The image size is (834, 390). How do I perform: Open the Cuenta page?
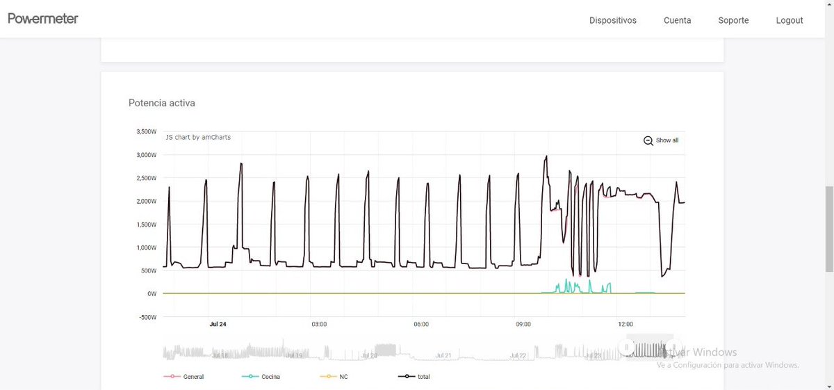pos(678,21)
